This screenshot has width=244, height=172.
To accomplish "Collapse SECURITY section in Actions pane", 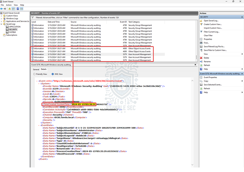I will coord(242,17).
